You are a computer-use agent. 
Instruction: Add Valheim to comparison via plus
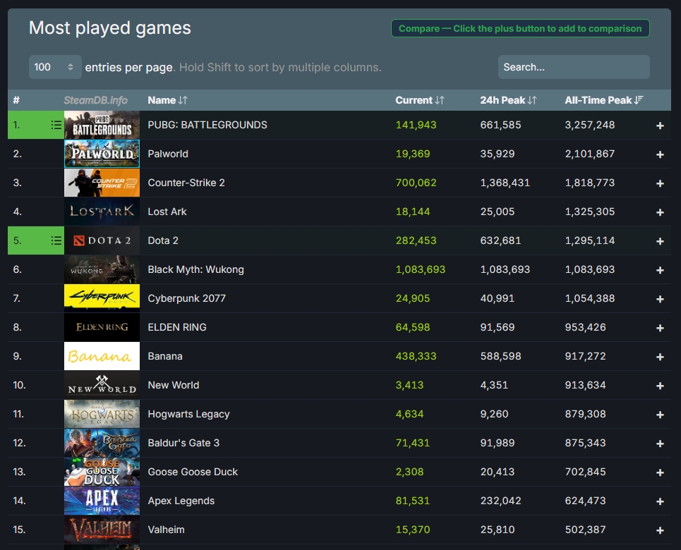[x=660, y=530]
